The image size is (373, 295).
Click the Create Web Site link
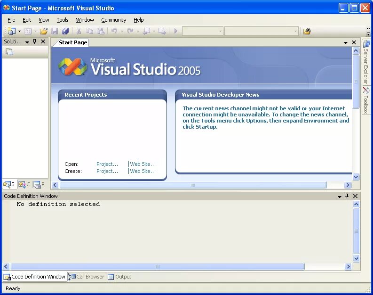(x=143, y=171)
